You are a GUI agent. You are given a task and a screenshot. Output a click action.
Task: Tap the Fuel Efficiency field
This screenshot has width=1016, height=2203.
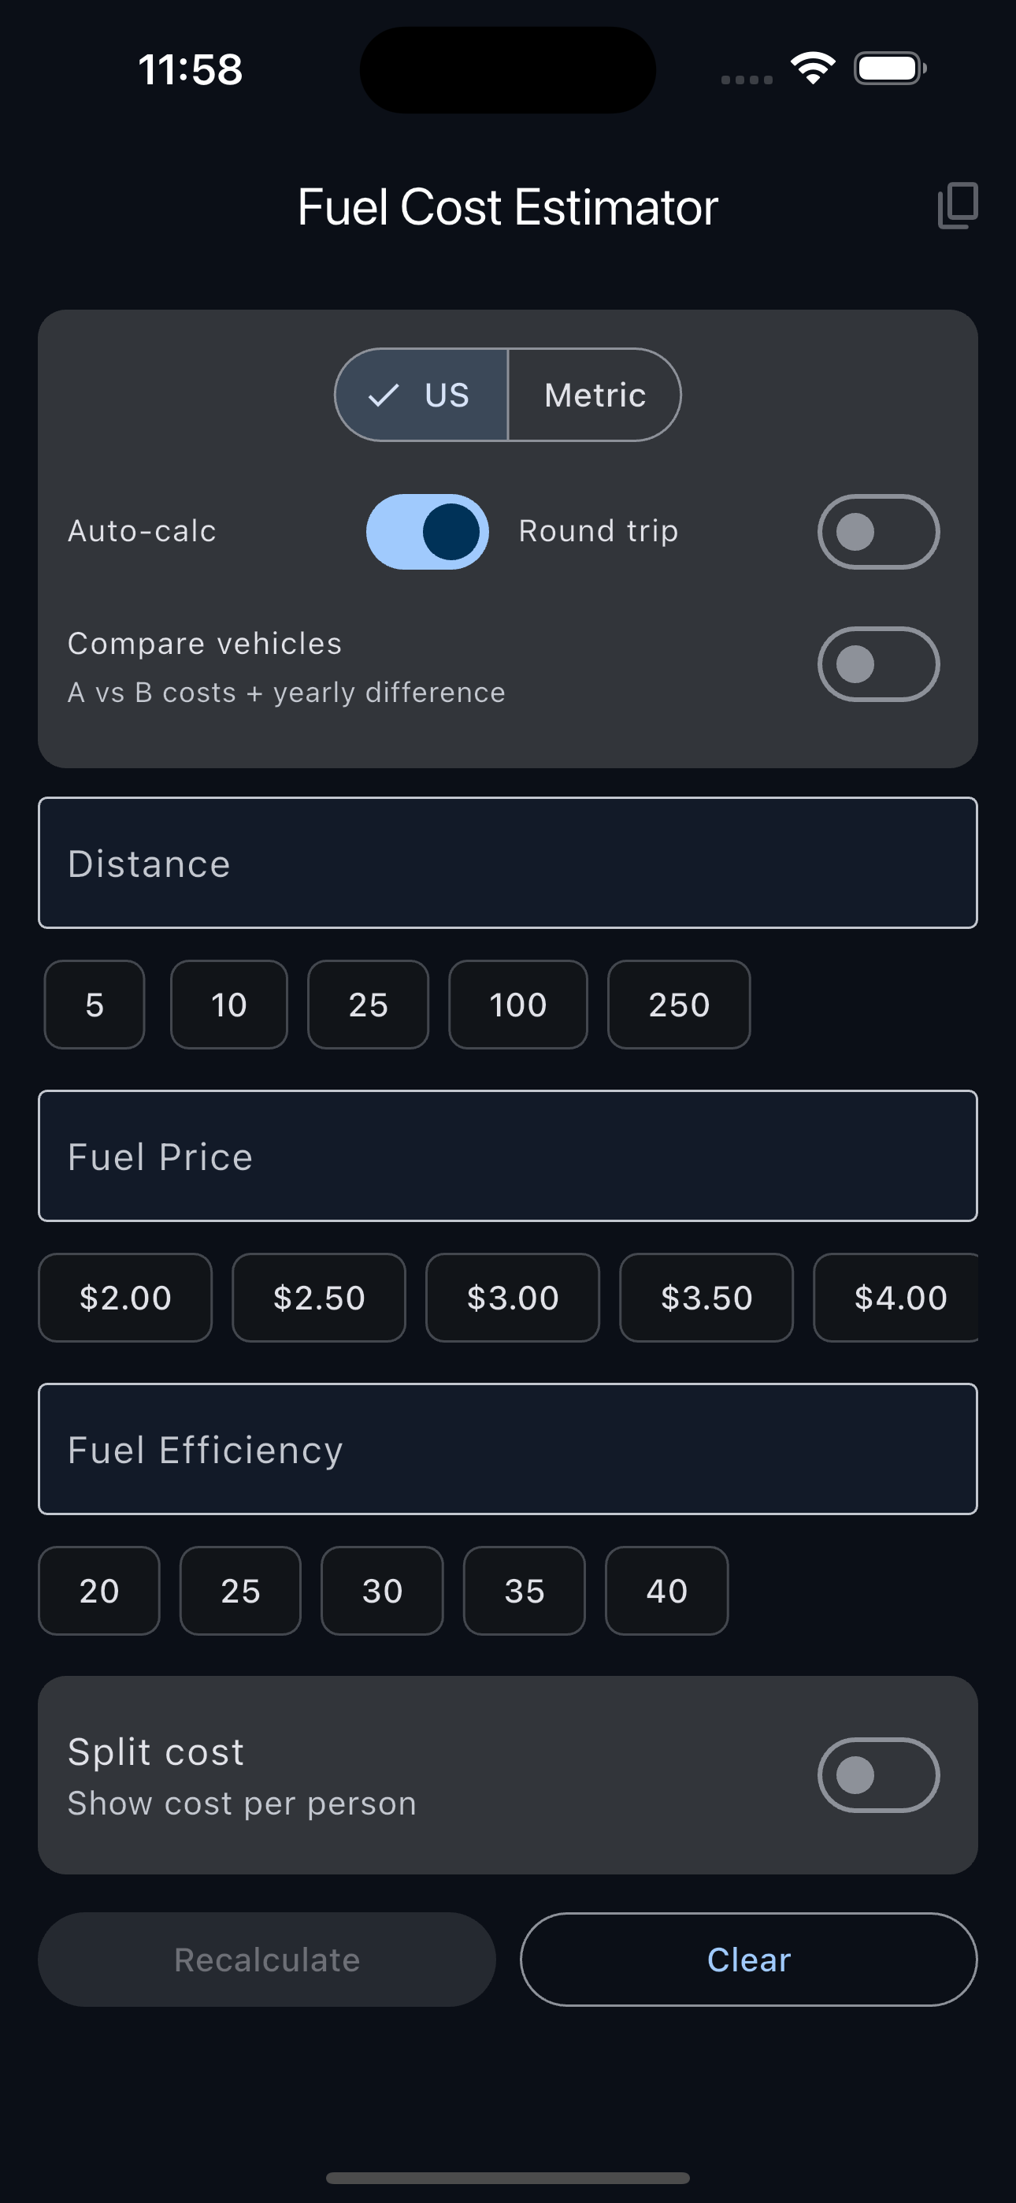click(x=508, y=1449)
